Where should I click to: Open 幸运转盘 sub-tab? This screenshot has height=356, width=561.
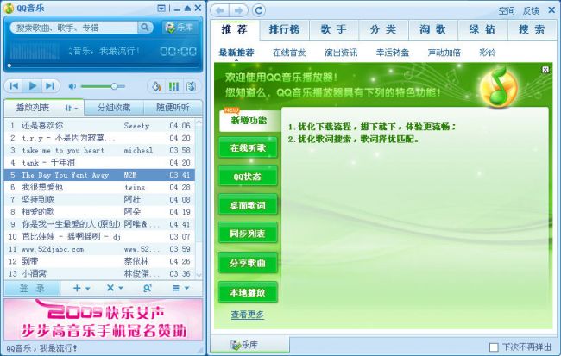[x=393, y=53]
